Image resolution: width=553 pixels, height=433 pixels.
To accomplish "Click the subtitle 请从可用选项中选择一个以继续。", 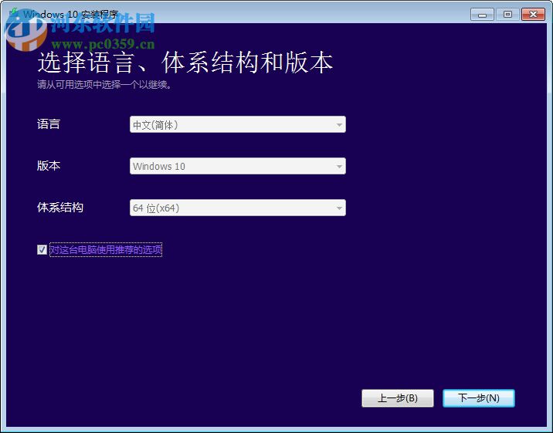I will point(104,85).
